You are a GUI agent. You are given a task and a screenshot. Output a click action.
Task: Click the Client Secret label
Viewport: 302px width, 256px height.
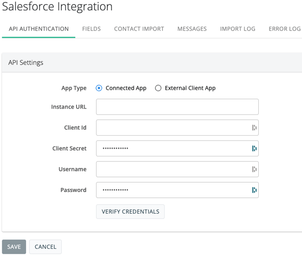click(69, 148)
